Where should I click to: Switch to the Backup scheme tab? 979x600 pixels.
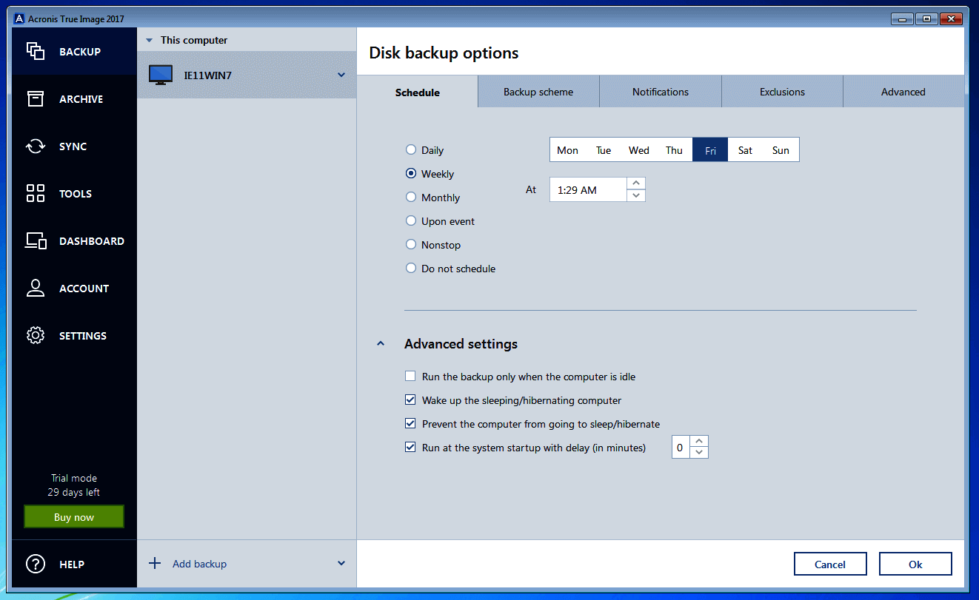point(538,92)
